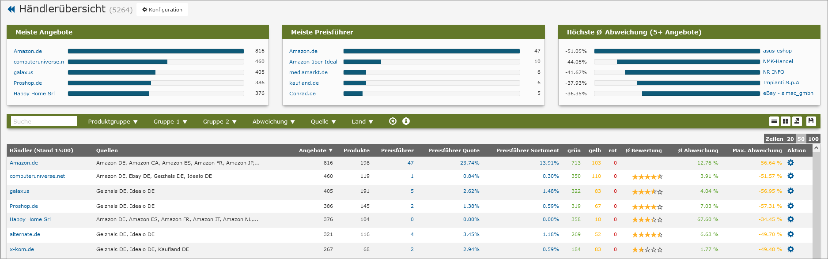Open action gear for computeruniverse.net row
This screenshot has width=828, height=259.
[790, 176]
